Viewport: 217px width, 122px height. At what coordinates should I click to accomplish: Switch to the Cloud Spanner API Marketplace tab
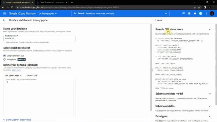coord(52,2)
